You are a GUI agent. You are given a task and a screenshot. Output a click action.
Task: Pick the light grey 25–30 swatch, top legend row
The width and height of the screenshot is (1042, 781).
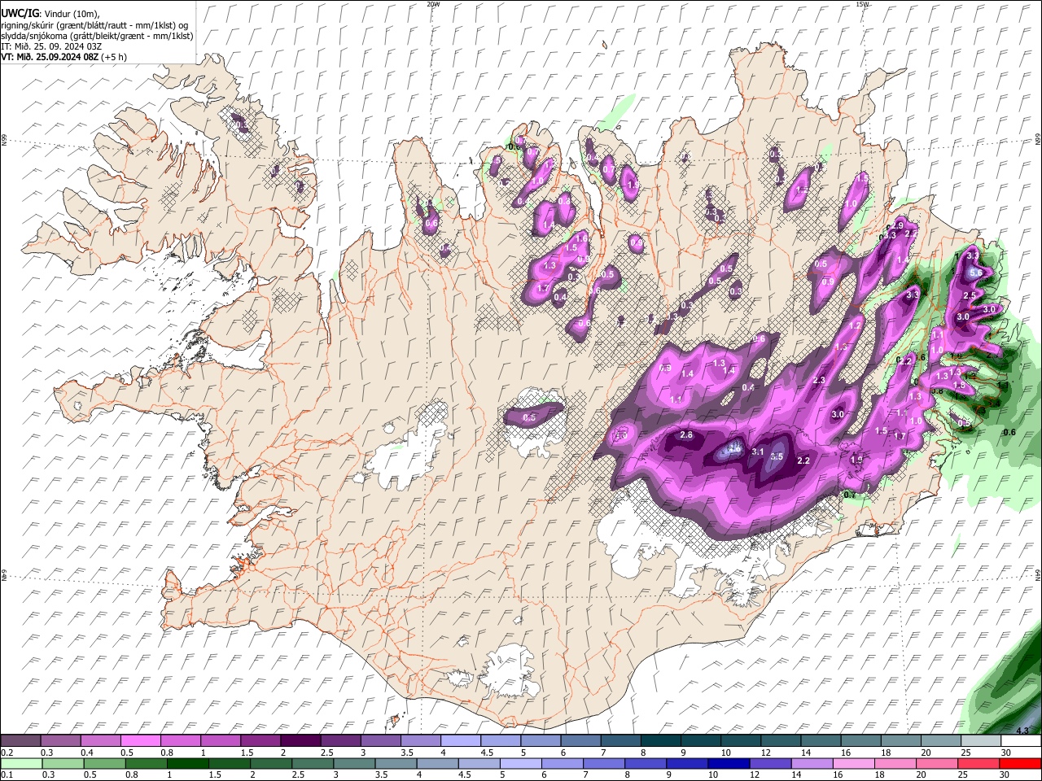click(980, 741)
